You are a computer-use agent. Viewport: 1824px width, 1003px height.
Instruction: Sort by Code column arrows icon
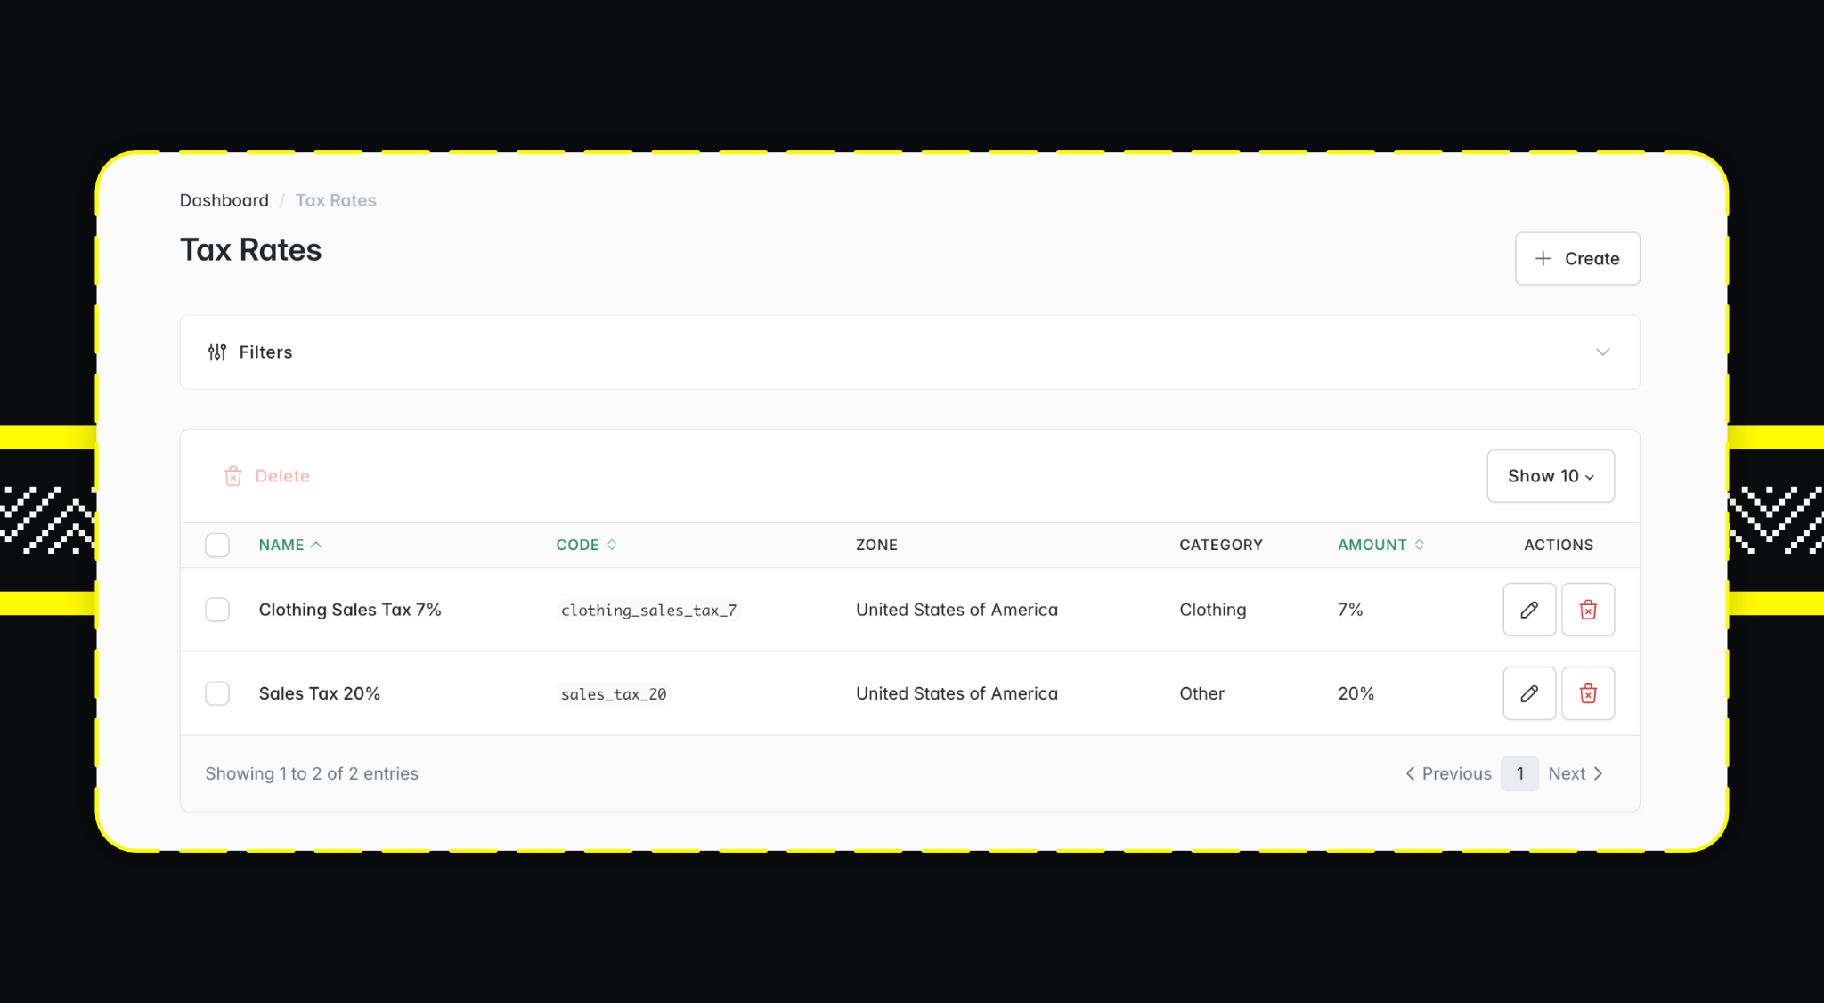(612, 545)
